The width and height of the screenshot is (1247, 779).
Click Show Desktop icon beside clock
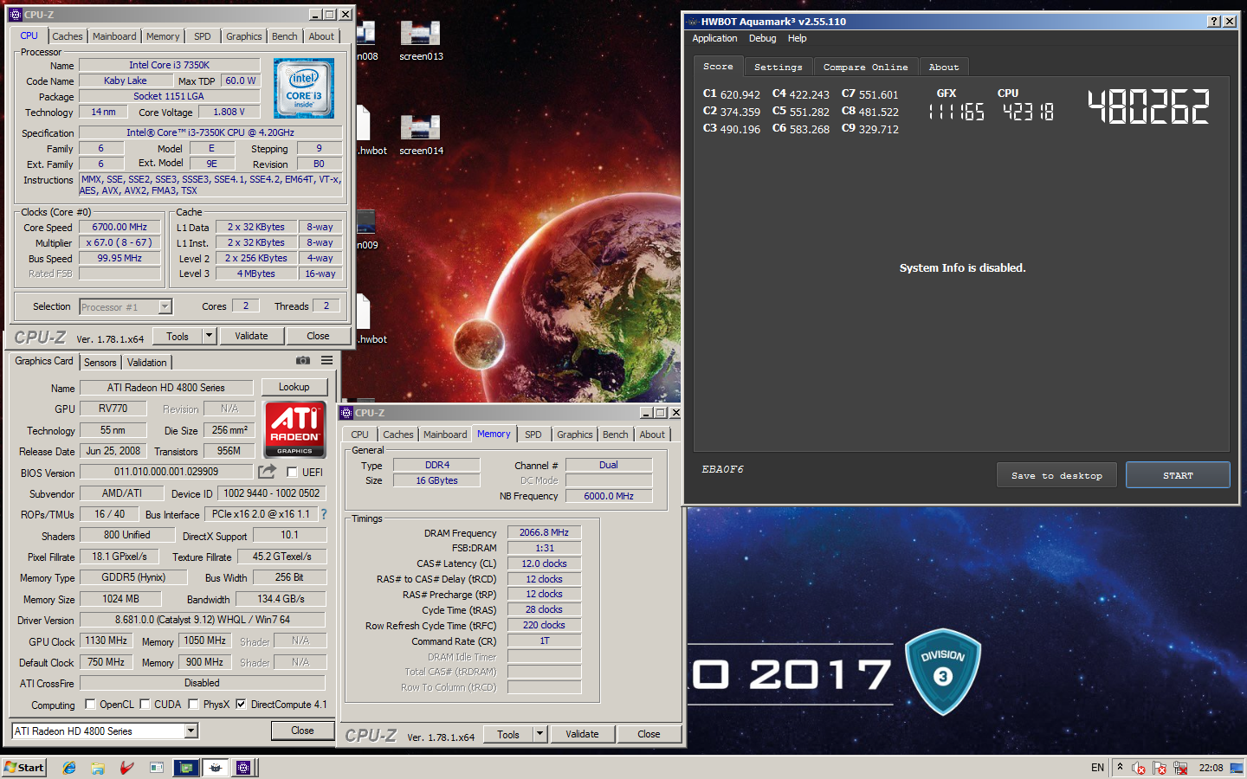(x=1237, y=768)
